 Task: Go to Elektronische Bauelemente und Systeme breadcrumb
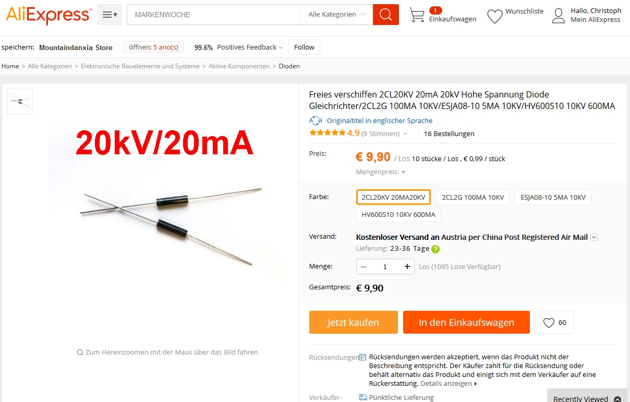click(140, 66)
